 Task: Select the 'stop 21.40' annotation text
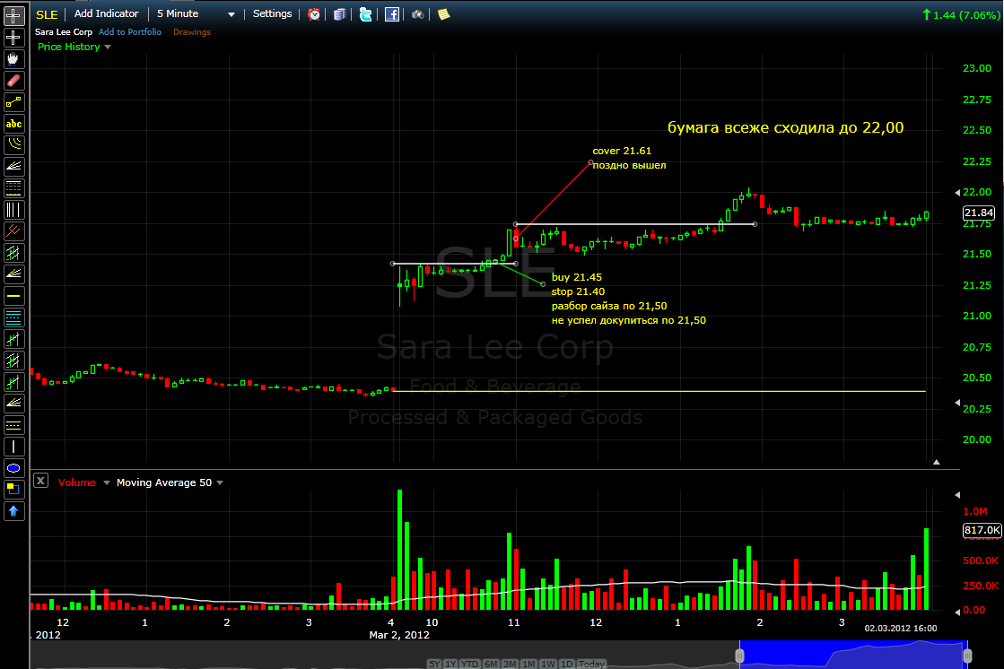[x=578, y=291]
